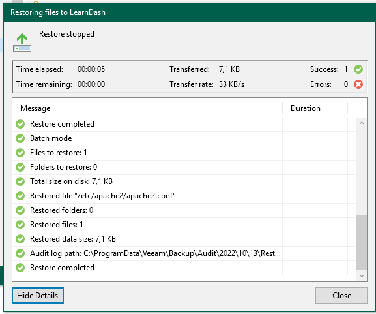Click the Hide Details button
This screenshot has height=314, width=376.
pyautogui.click(x=38, y=295)
